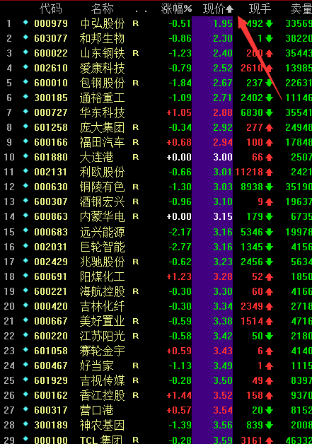
Task: Select stock name 酒钢宏兴
Action: point(102,201)
